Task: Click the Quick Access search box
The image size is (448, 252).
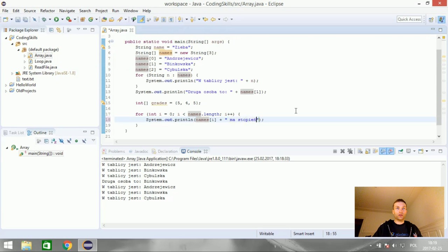Action: coord(409,19)
